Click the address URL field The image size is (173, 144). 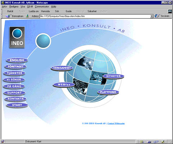(x=95, y=16)
